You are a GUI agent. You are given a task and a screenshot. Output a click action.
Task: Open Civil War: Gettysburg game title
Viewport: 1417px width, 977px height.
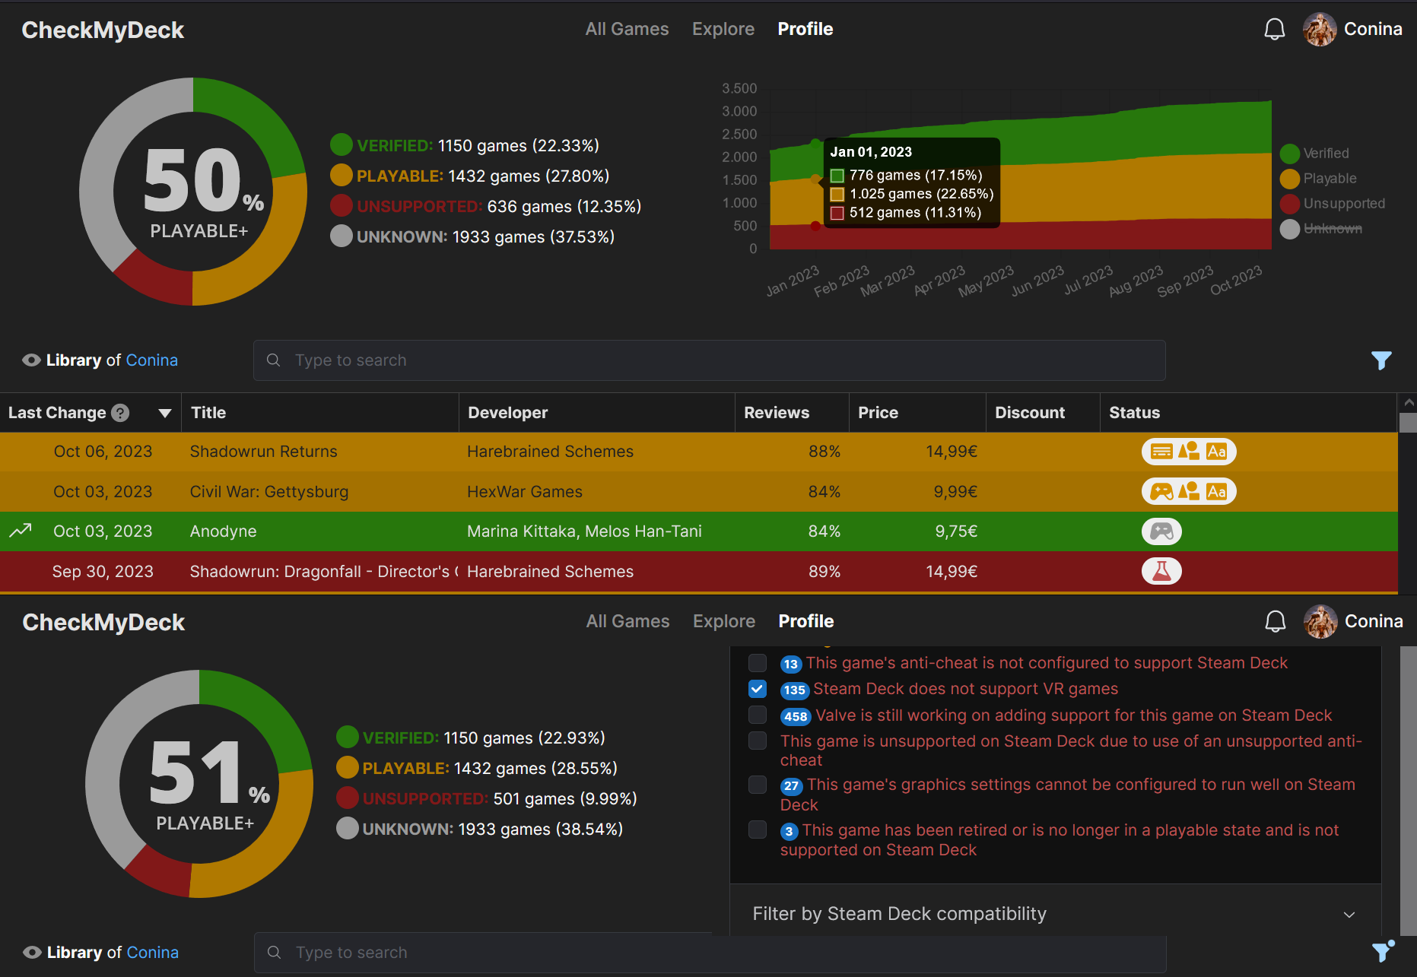(x=268, y=492)
